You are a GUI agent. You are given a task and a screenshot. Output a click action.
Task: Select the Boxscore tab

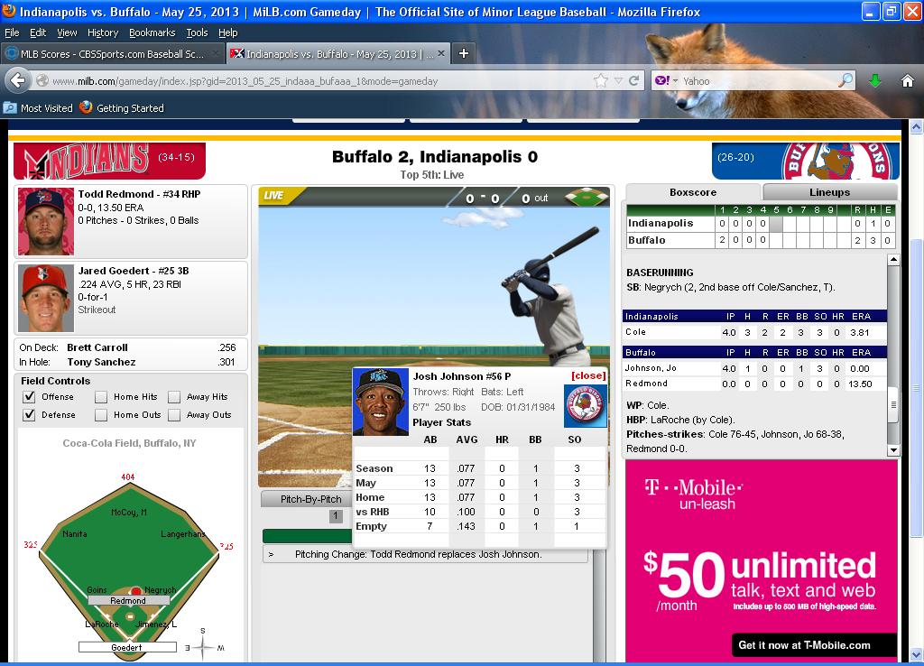(693, 192)
